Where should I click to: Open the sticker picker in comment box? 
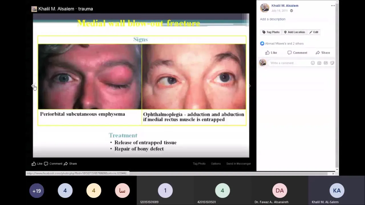332,63
